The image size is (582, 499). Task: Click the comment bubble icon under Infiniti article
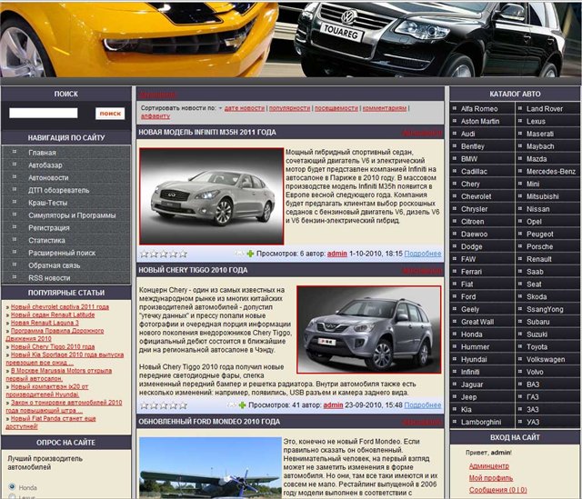tap(239, 254)
